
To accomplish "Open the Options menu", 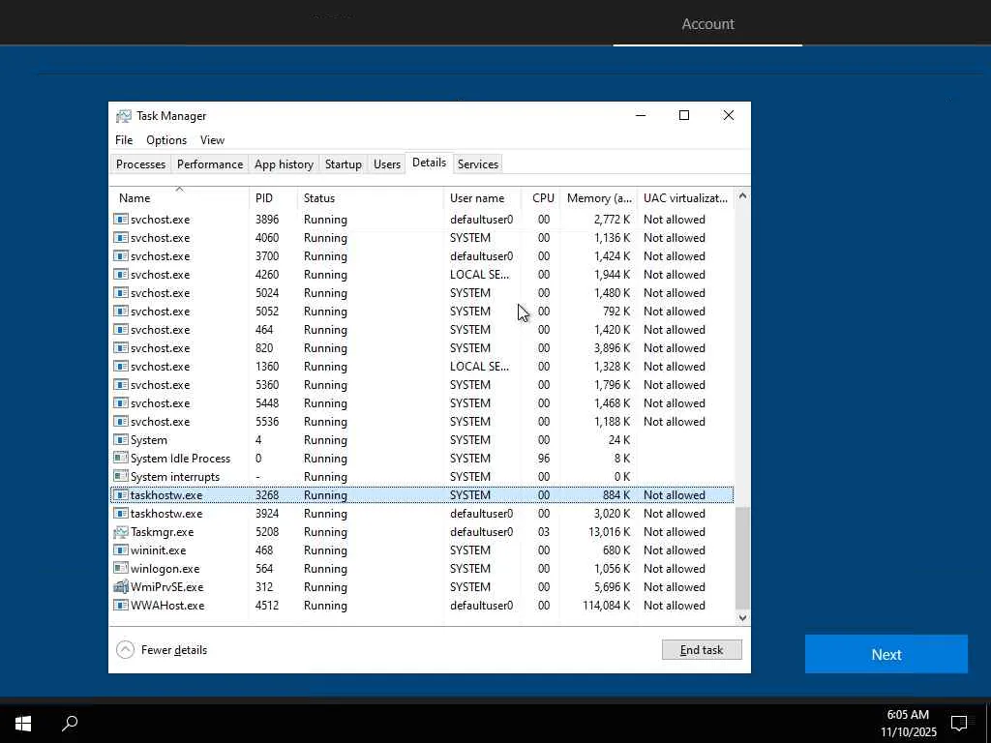I will (x=166, y=140).
